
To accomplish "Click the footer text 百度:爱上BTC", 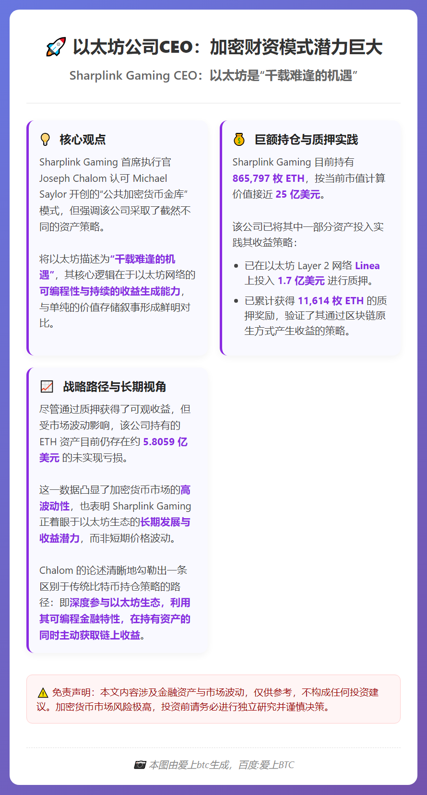I will pyautogui.click(x=266, y=765).
